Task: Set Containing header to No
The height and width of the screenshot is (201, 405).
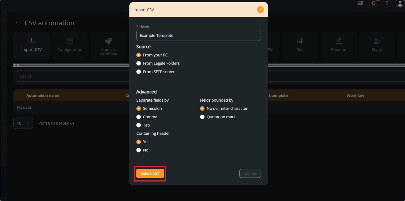Action: [x=139, y=150]
